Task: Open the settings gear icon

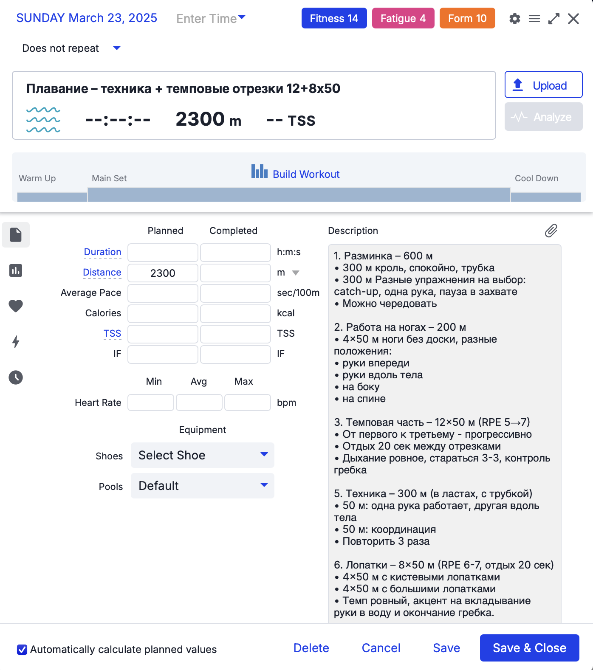Action: [514, 19]
